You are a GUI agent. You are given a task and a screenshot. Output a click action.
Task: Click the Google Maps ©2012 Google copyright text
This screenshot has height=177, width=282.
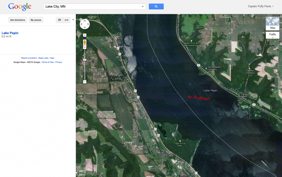(27, 62)
